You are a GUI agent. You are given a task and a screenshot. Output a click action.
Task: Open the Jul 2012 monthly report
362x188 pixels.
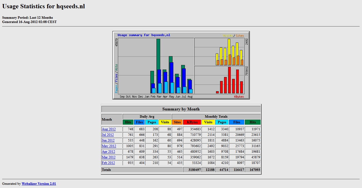pyautogui.click(x=108, y=135)
